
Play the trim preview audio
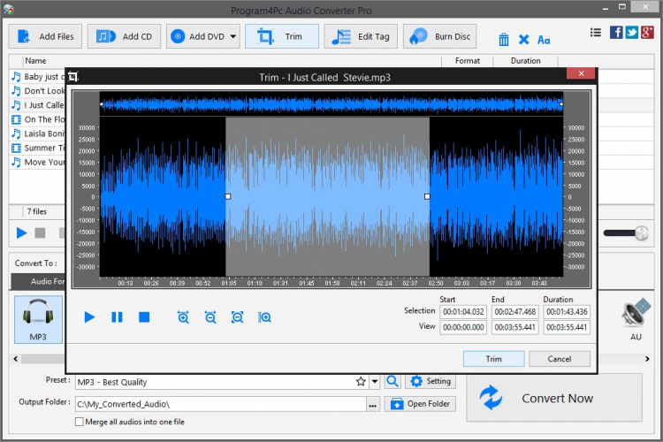89,316
